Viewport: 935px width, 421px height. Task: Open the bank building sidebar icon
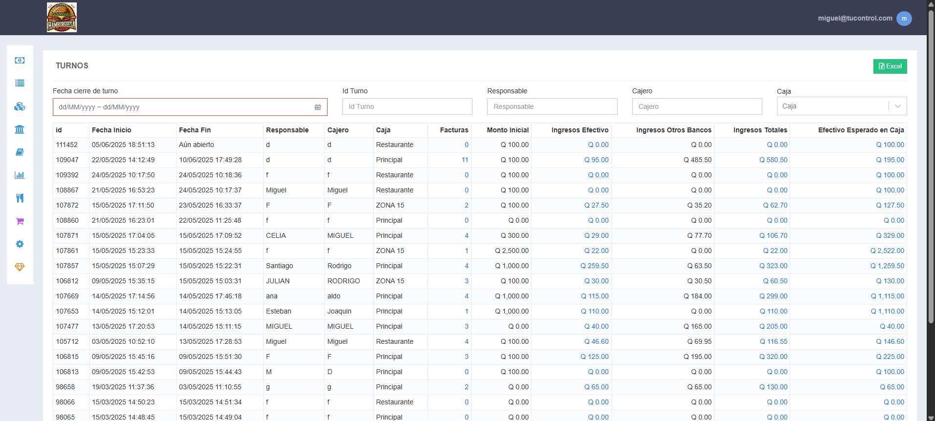20,129
